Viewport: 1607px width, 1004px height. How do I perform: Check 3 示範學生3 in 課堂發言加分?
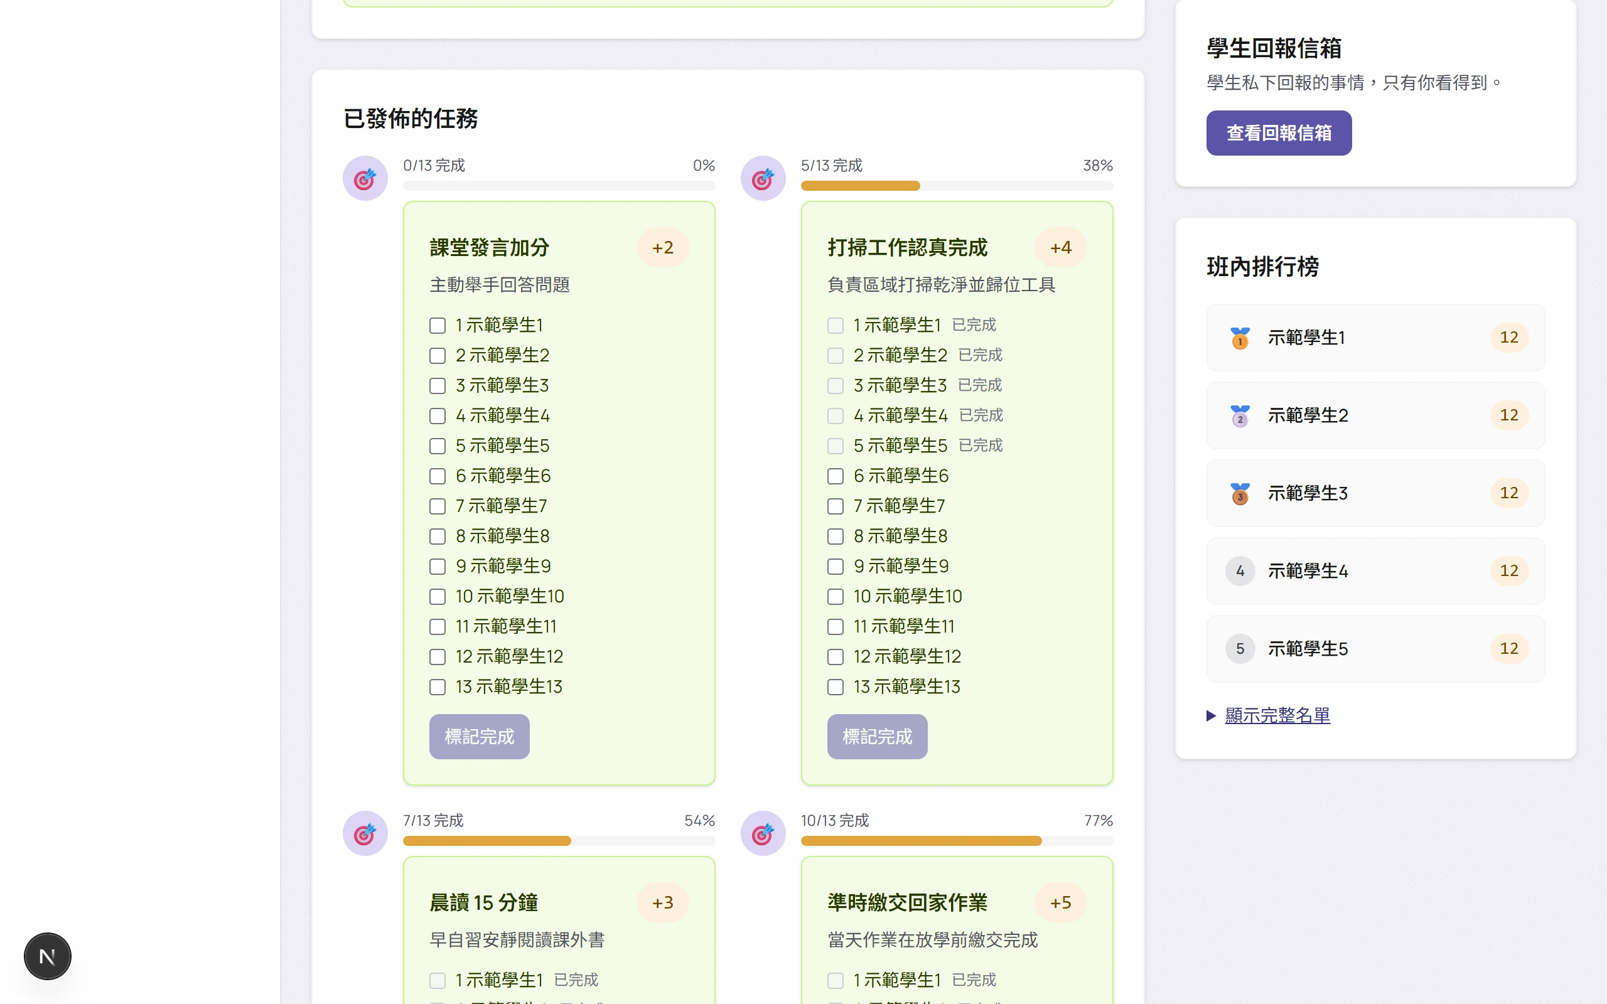(x=437, y=386)
